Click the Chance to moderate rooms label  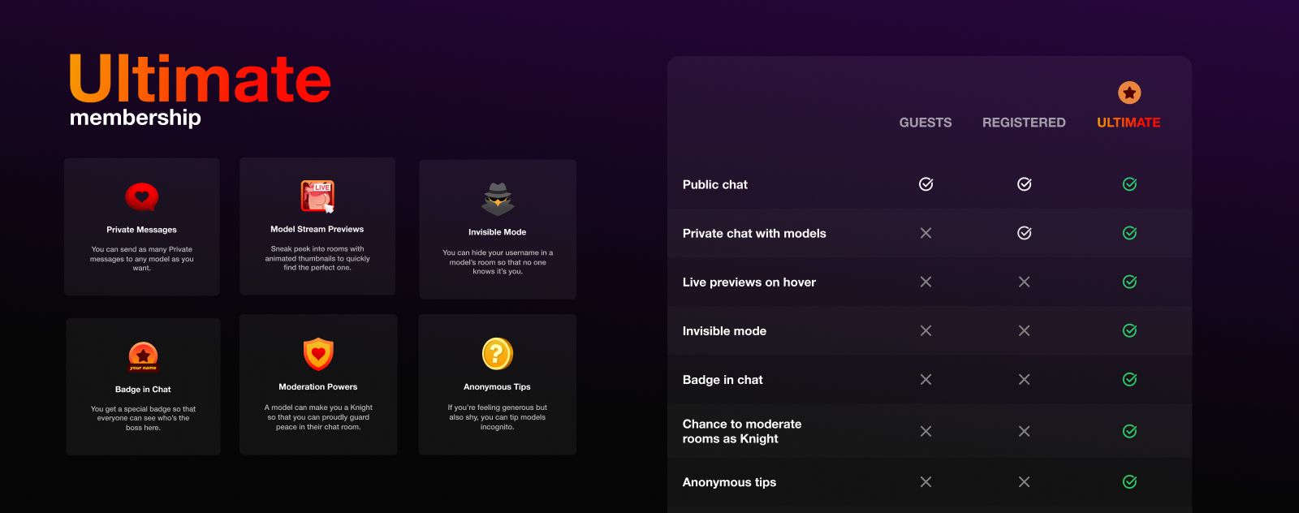coord(741,431)
